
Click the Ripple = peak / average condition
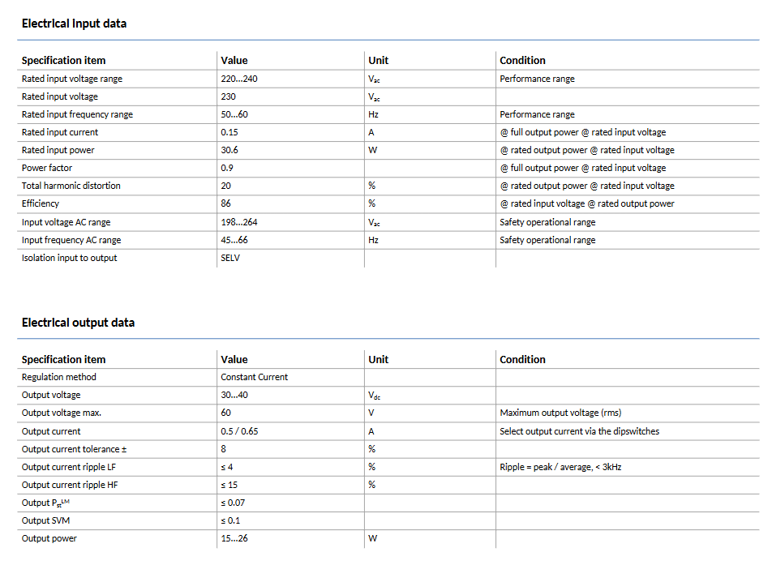point(561,467)
